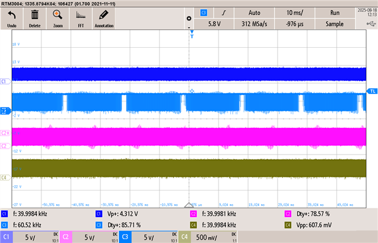378x243 pixels.
Task: Toggle channel C4 button at bottom
Action: pos(184,237)
